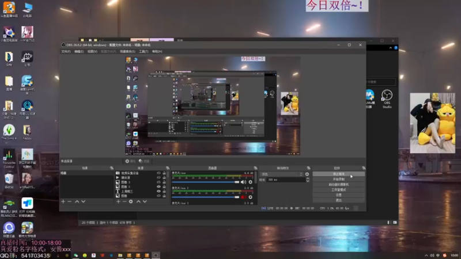Select the text source row in Sources

pos(138,191)
